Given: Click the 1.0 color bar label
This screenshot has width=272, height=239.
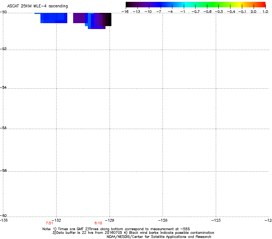Looking at the screenshot, I should coord(265,12).
